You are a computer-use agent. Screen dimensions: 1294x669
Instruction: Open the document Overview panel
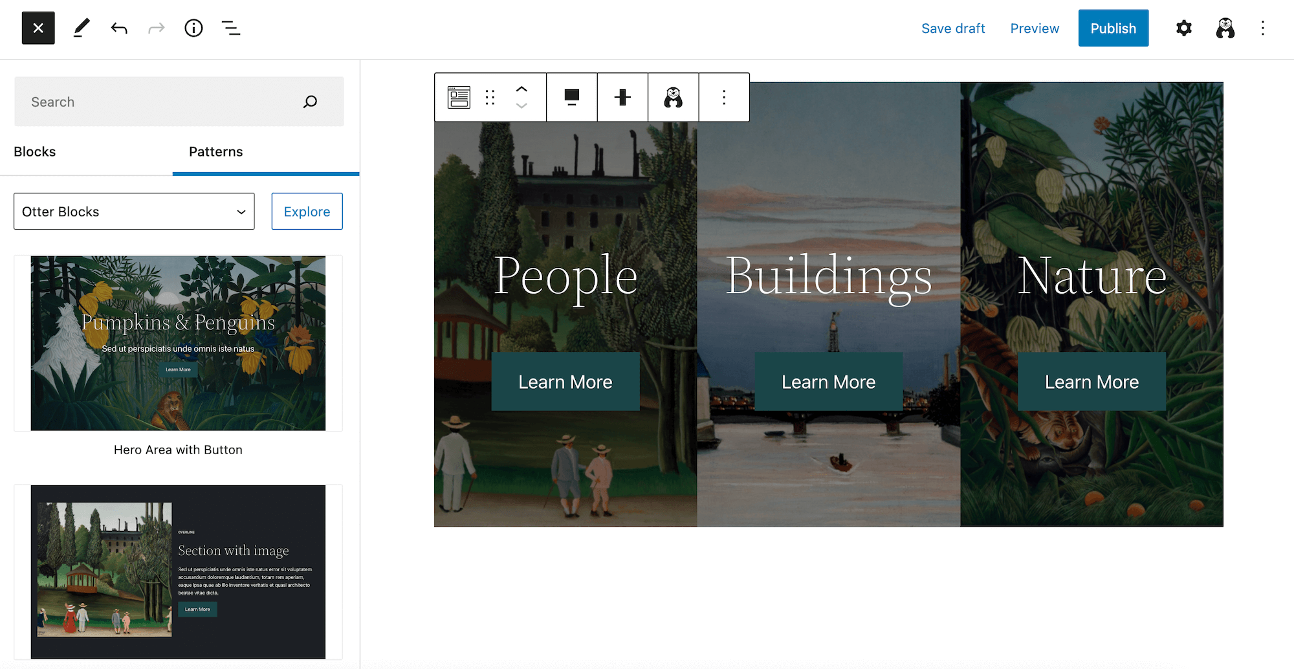tap(230, 28)
